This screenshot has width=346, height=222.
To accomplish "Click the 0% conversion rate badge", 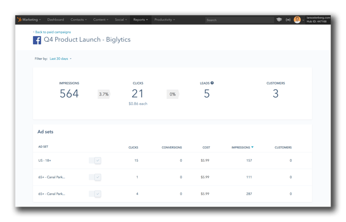I will pyautogui.click(x=173, y=94).
